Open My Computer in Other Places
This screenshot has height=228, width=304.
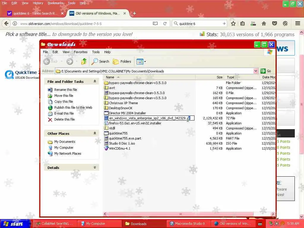tap(64, 148)
